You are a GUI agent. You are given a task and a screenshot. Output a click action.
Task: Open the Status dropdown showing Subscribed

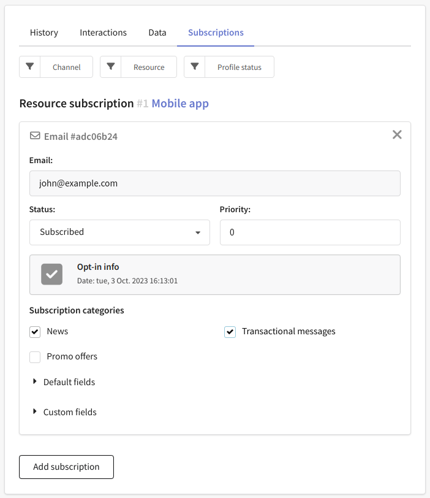click(x=119, y=232)
